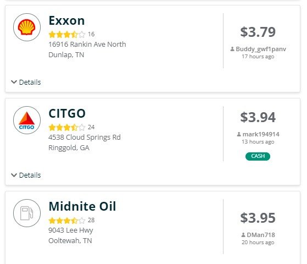Click the user icon beside mark194914
307x264 pixels.
239,134
